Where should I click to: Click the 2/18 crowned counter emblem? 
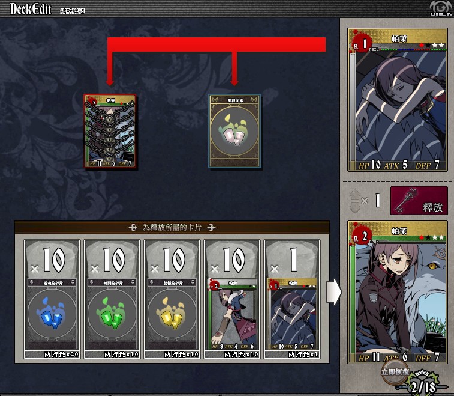tap(423, 383)
